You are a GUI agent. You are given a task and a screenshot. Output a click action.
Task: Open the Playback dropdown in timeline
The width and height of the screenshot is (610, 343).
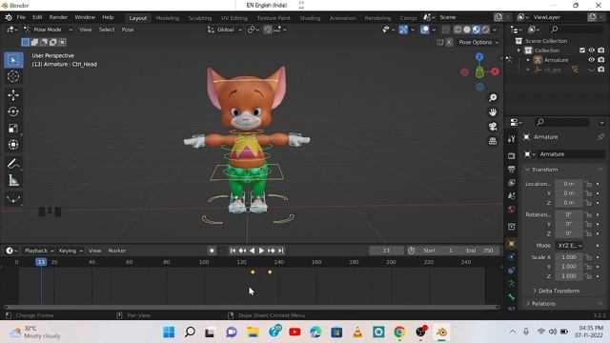tap(39, 251)
